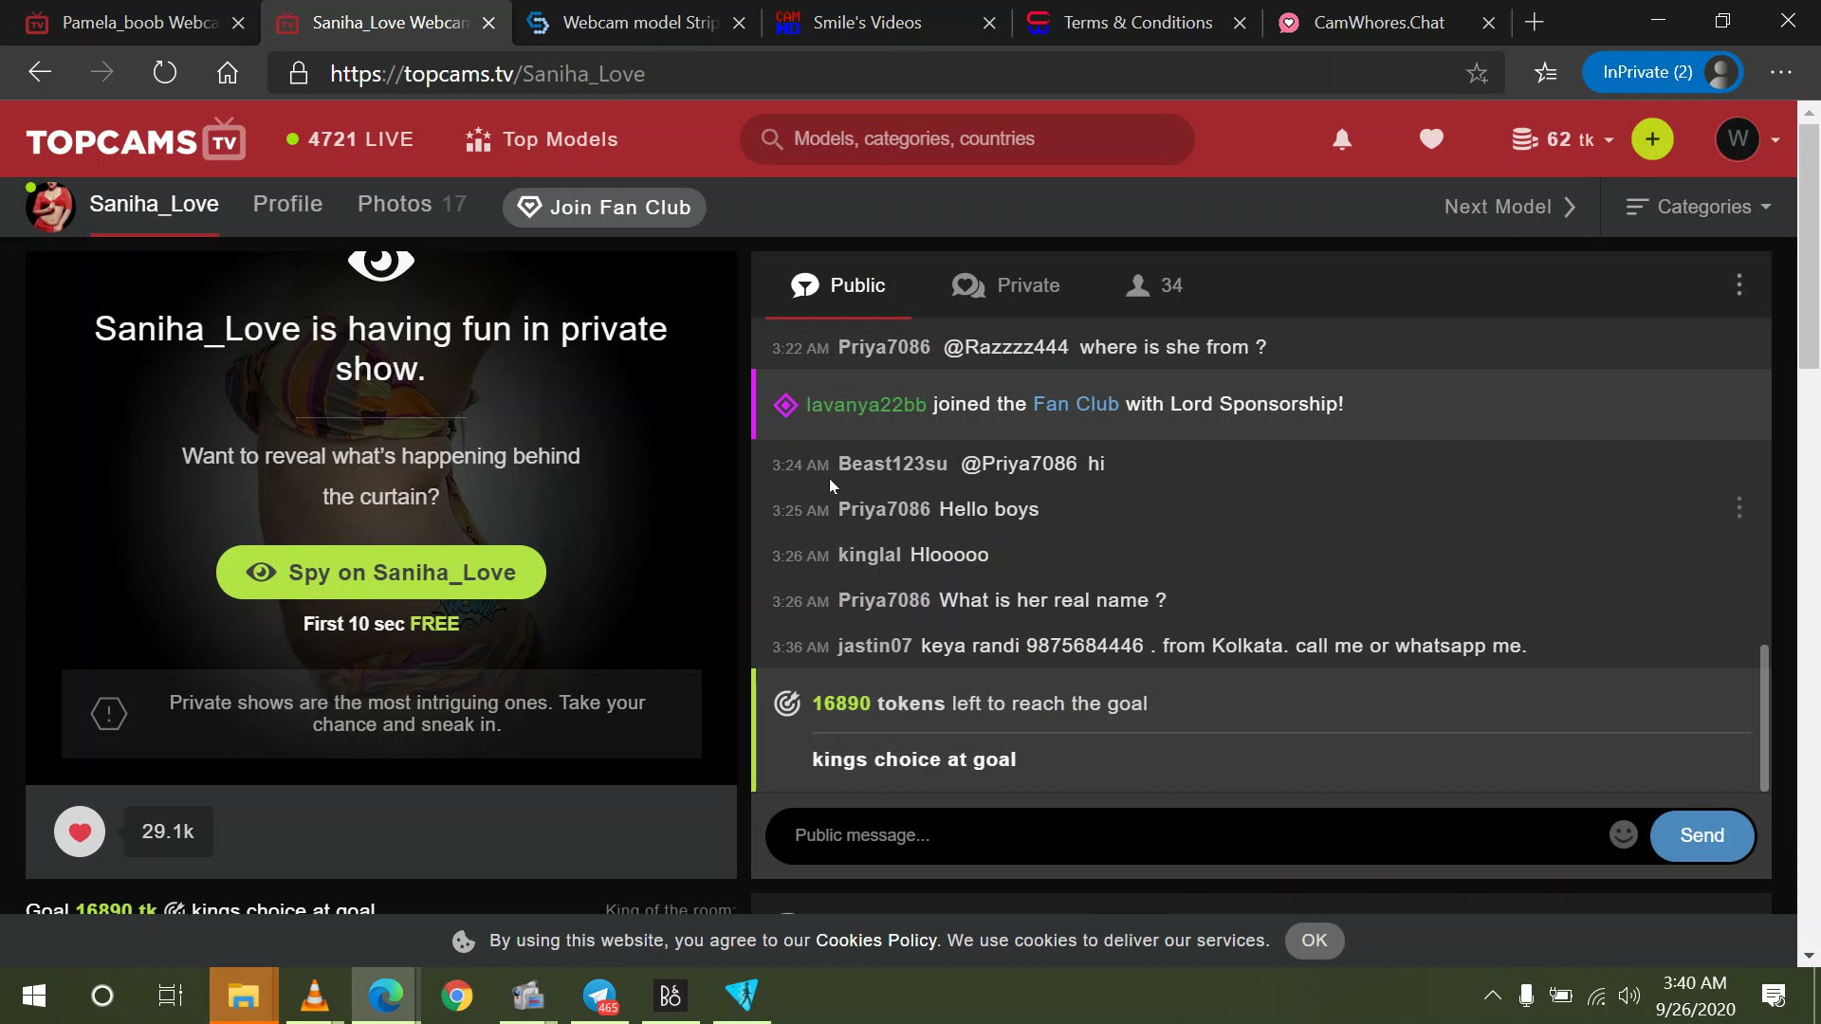1821x1024 pixels.
Task: Open the Photos 17 tab
Action: pyautogui.click(x=412, y=204)
